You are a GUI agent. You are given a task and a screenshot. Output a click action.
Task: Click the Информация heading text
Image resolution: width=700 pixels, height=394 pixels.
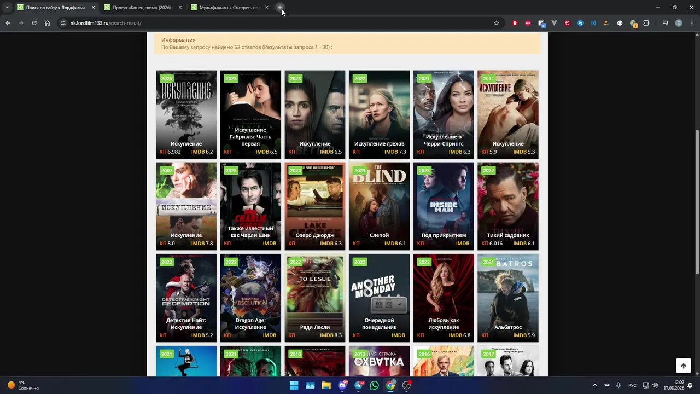coord(178,40)
